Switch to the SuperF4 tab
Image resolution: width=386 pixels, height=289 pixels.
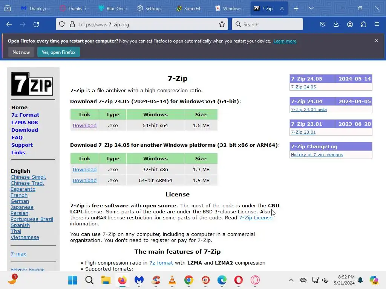(x=188, y=8)
